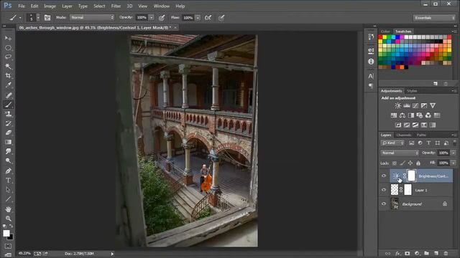Open the brush preset picker arrow
460x258 pixels.
coord(38,18)
